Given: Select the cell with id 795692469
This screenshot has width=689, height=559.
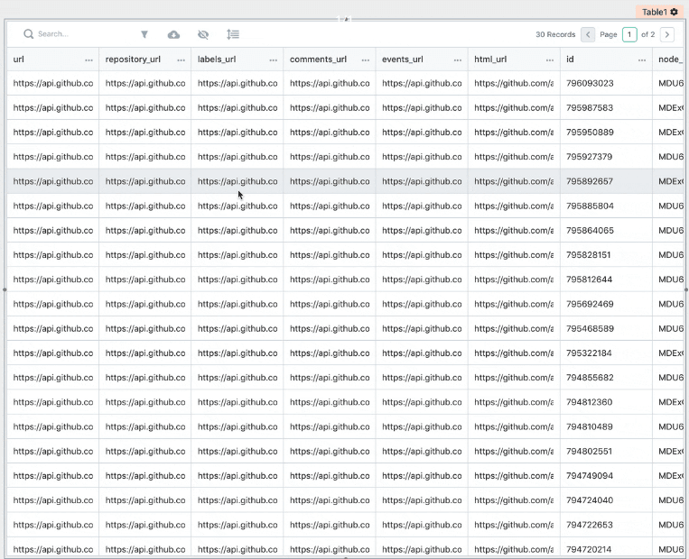Looking at the screenshot, I should pyautogui.click(x=607, y=304).
